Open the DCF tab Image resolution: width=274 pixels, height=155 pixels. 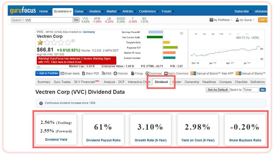point(122,82)
